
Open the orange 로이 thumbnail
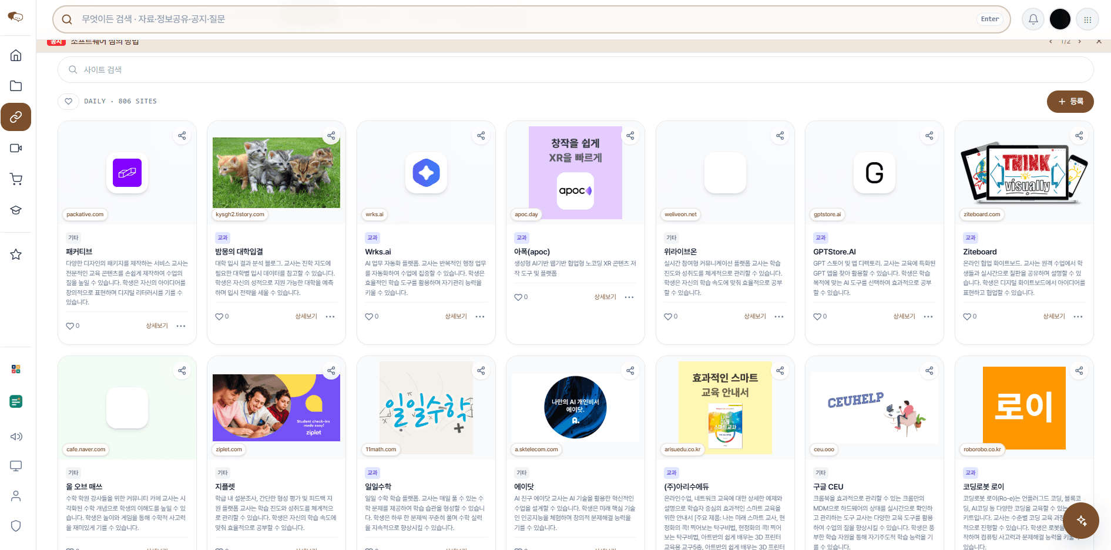1024,408
